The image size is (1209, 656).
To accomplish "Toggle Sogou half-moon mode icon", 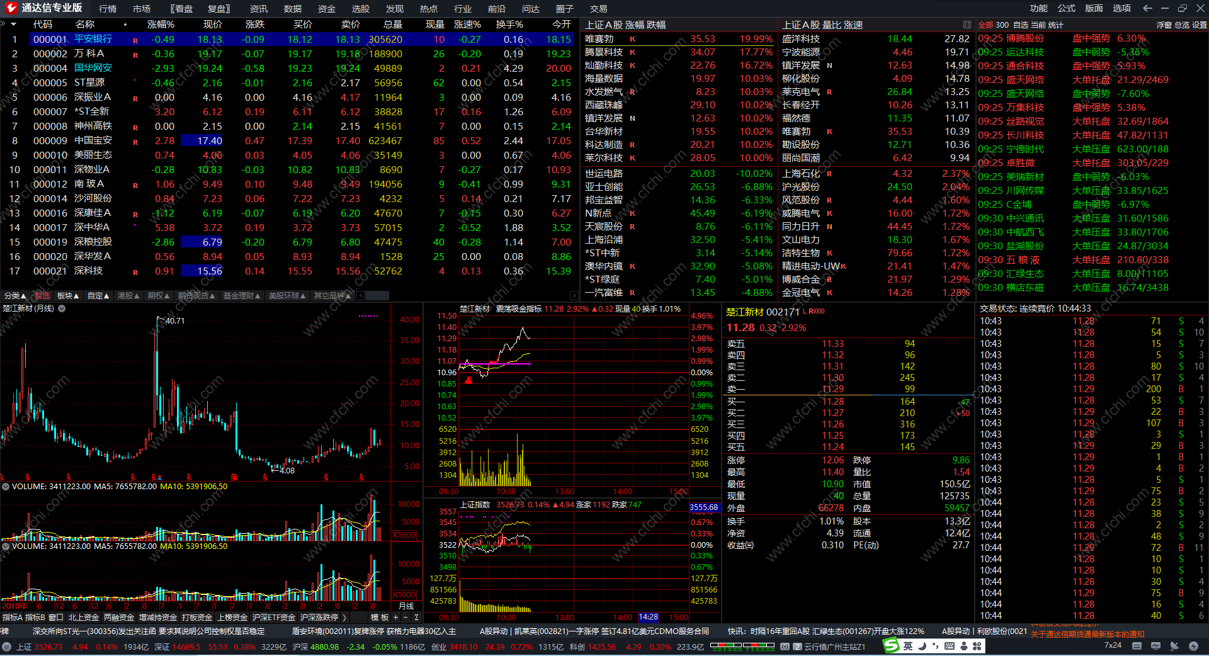I will (922, 646).
